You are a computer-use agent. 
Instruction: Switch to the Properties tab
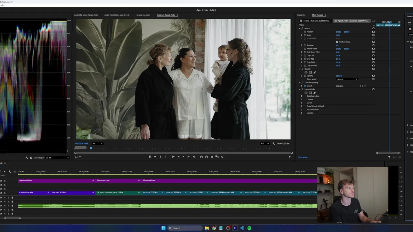pyautogui.click(x=301, y=15)
